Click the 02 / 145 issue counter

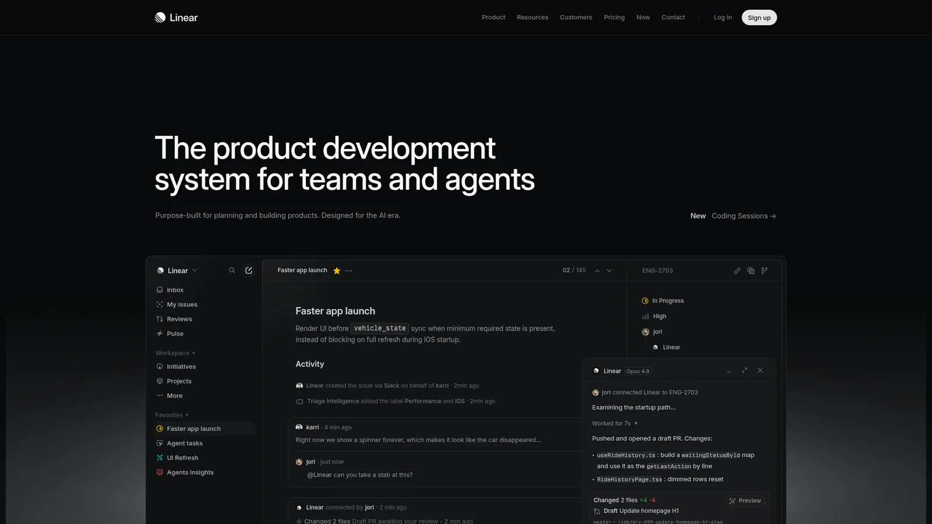point(574,271)
